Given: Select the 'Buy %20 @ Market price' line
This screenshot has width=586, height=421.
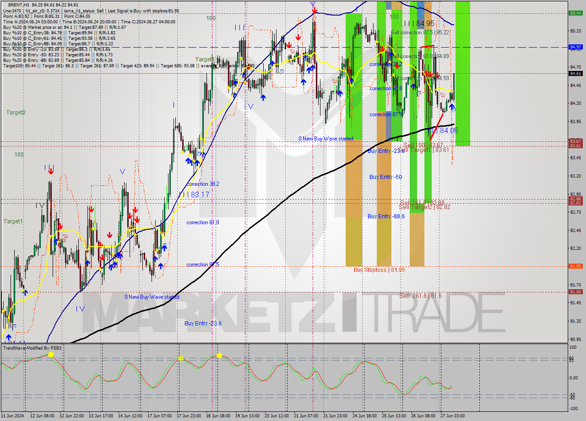Looking at the screenshot, I should [x=64, y=27].
